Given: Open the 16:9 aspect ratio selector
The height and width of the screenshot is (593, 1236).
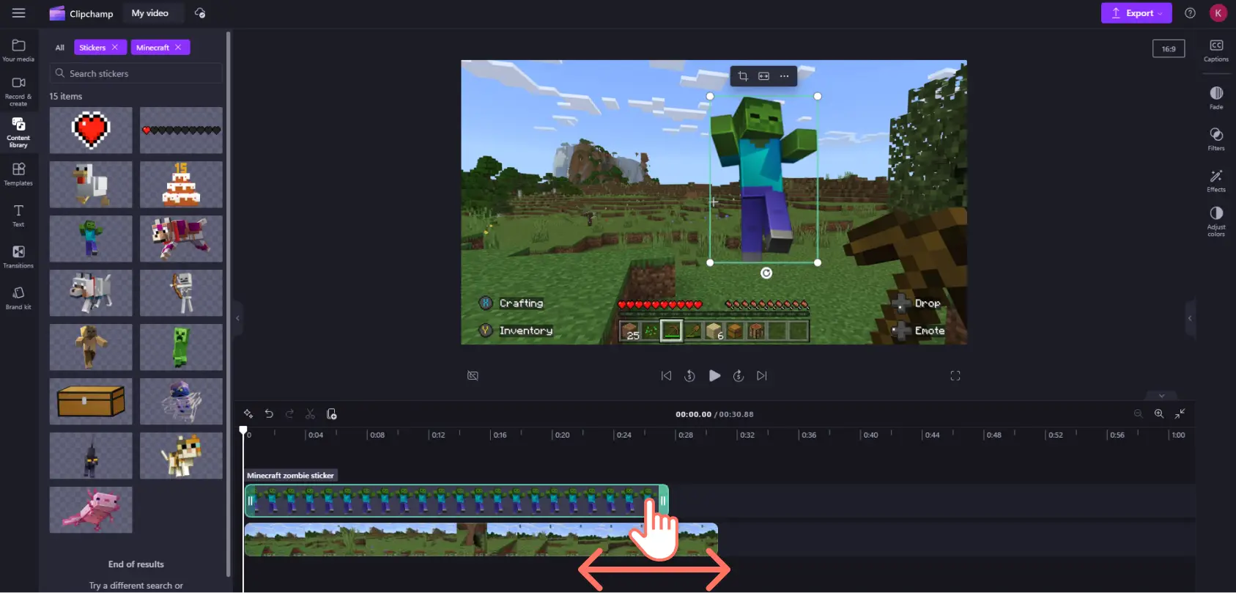Looking at the screenshot, I should pyautogui.click(x=1169, y=49).
